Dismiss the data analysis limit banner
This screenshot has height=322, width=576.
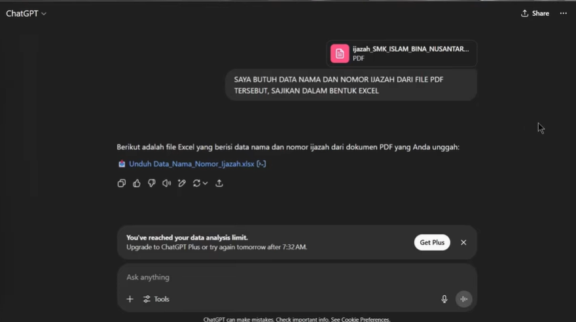[463, 243]
